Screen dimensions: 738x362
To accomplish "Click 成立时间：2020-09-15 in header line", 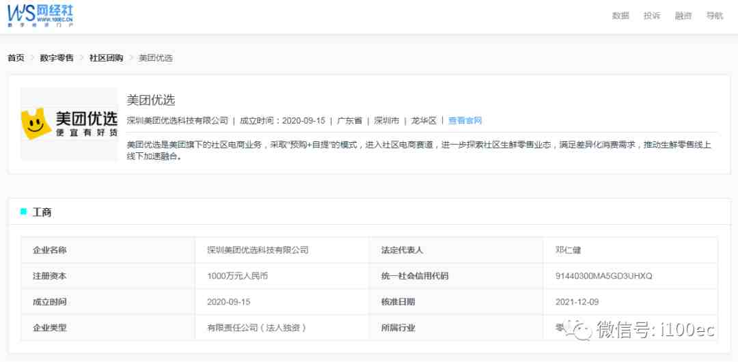I will 282,120.
